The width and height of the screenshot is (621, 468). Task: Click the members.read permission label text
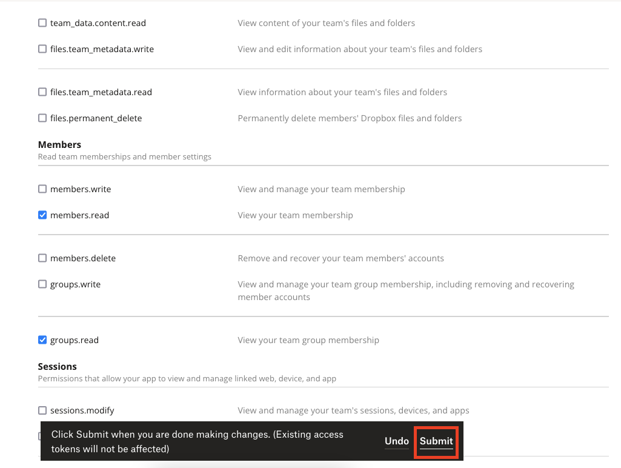pyautogui.click(x=80, y=215)
